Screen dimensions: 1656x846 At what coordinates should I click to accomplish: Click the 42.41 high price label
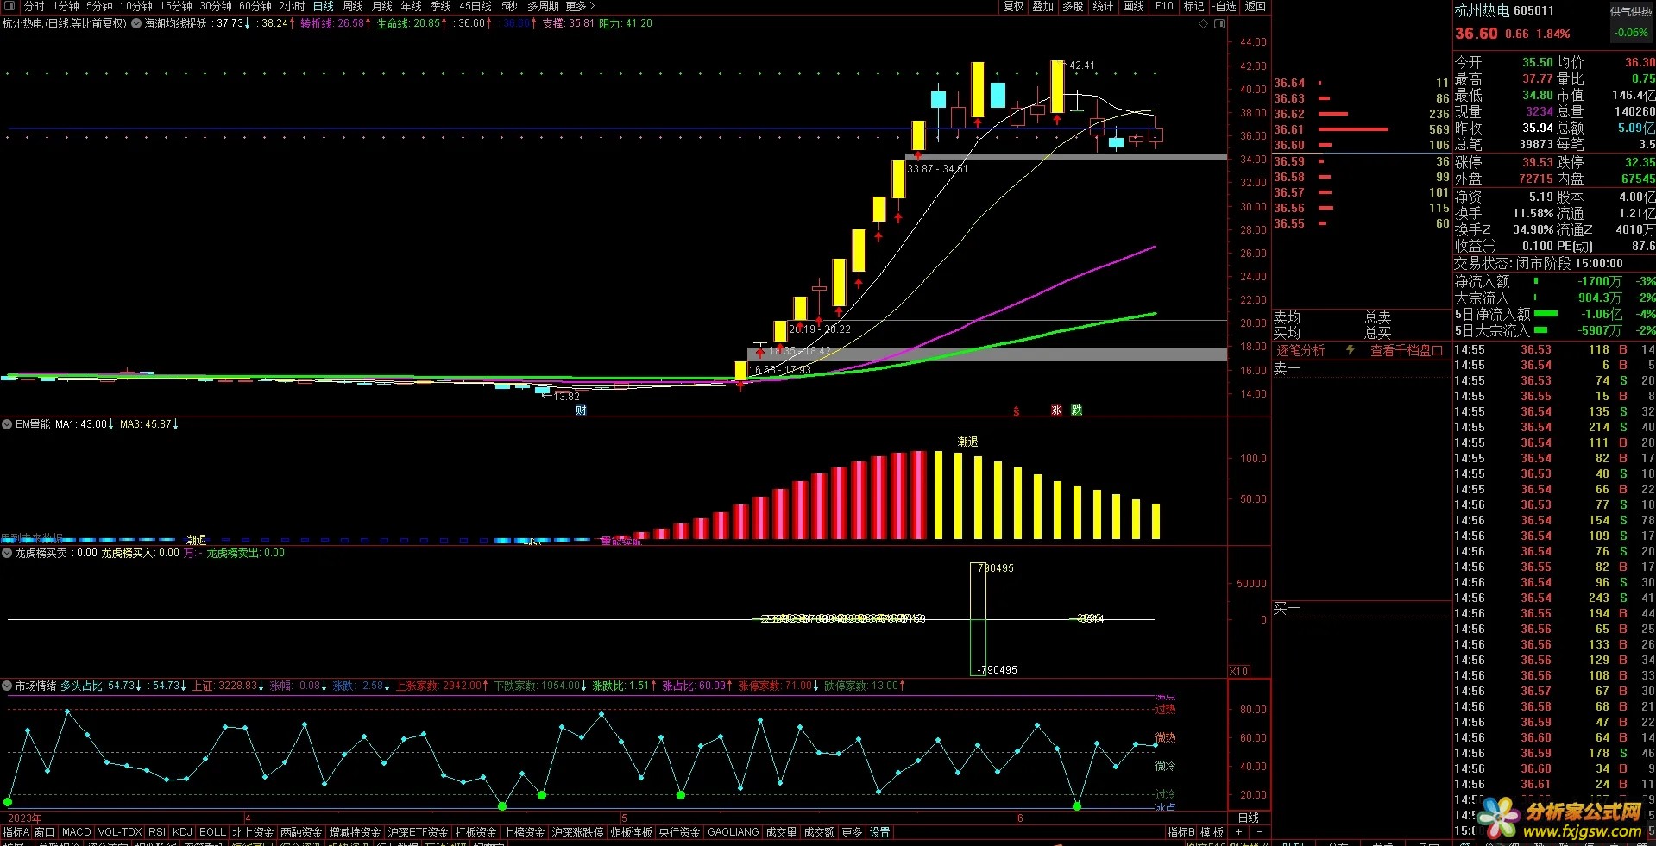point(1081,66)
